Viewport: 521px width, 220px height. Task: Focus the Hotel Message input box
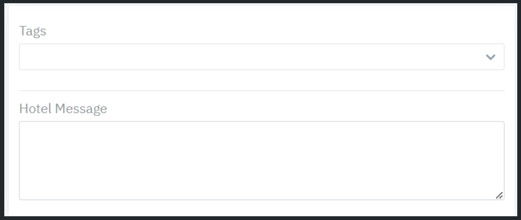pyautogui.click(x=261, y=161)
